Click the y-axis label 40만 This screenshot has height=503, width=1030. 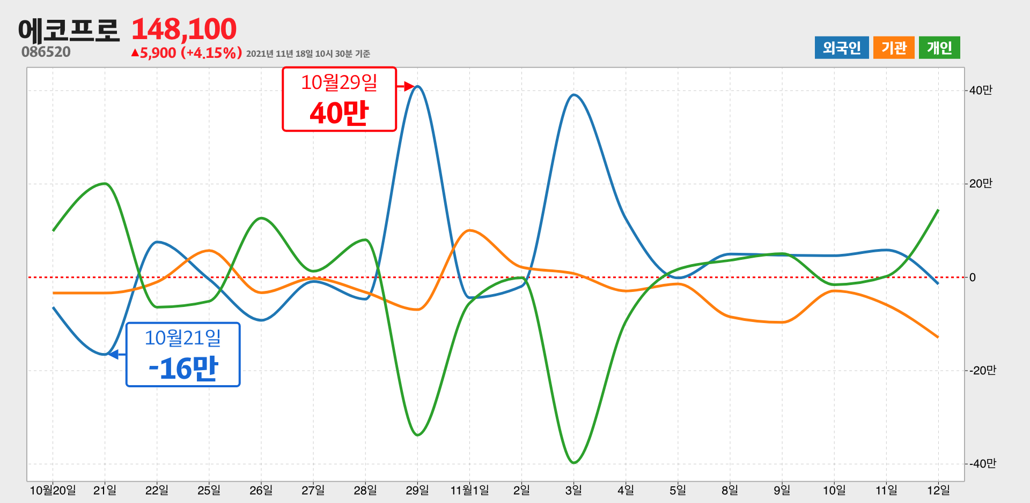tap(981, 90)
